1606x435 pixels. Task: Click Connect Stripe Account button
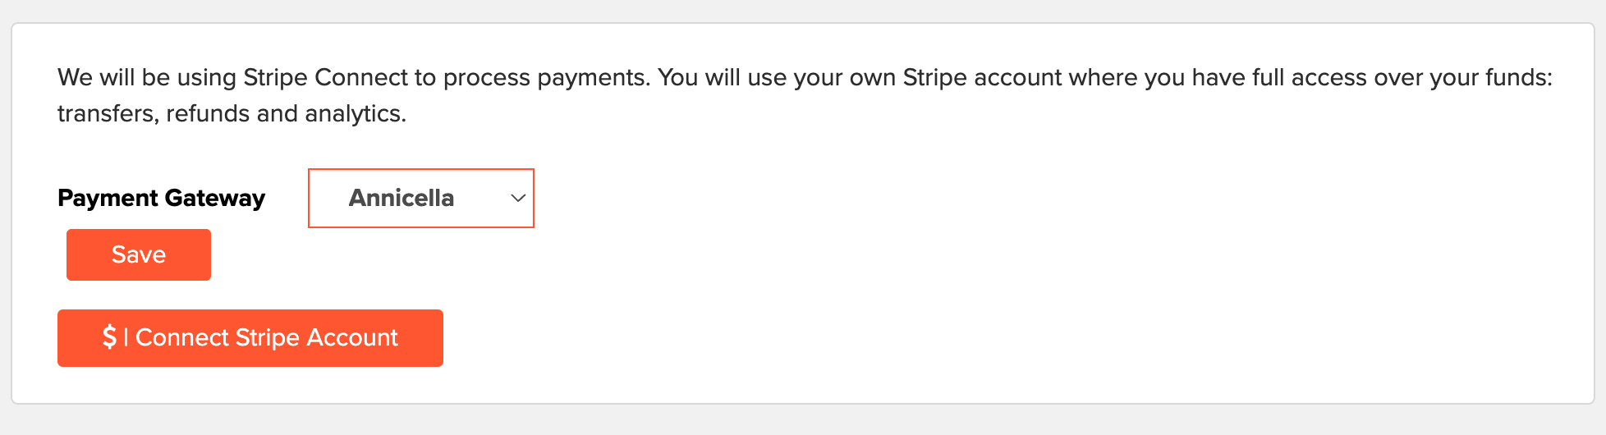[x=250, y=338]
